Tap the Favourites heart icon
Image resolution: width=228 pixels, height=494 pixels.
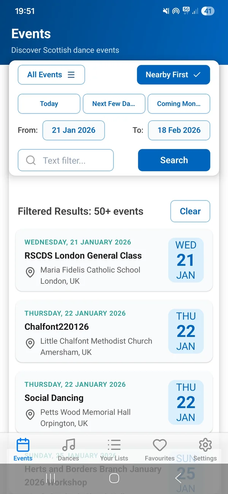(160, 445)
